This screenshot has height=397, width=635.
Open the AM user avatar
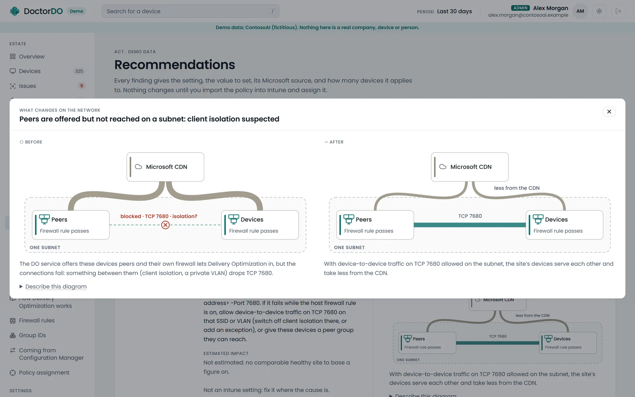pos(580,11)
